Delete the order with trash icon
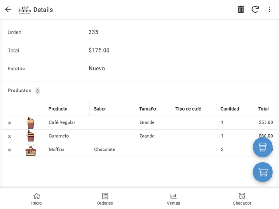The image size is (279, 209). [x=241, y=10]
